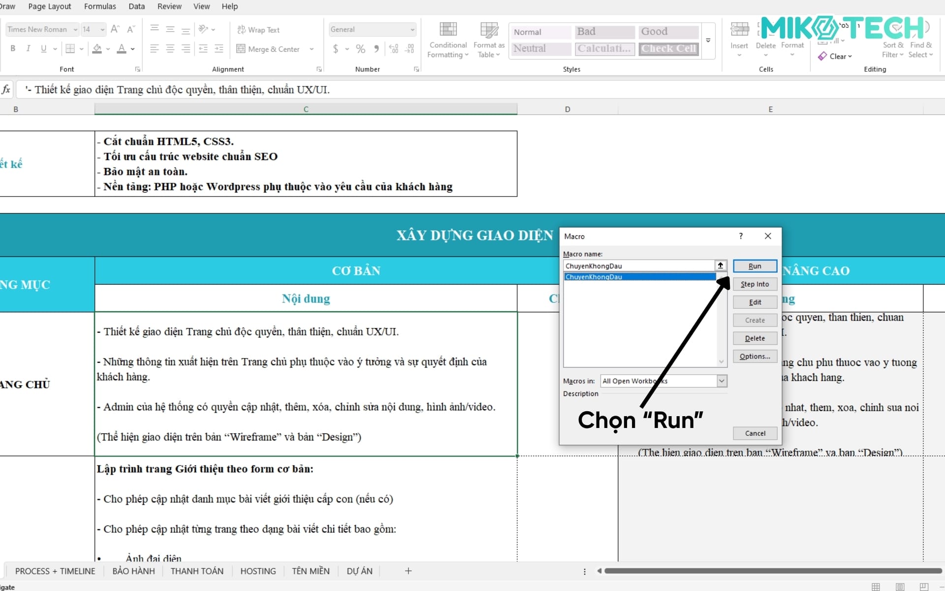Click Cancel in the Macro dialog
945x591 pixels.
755,433
